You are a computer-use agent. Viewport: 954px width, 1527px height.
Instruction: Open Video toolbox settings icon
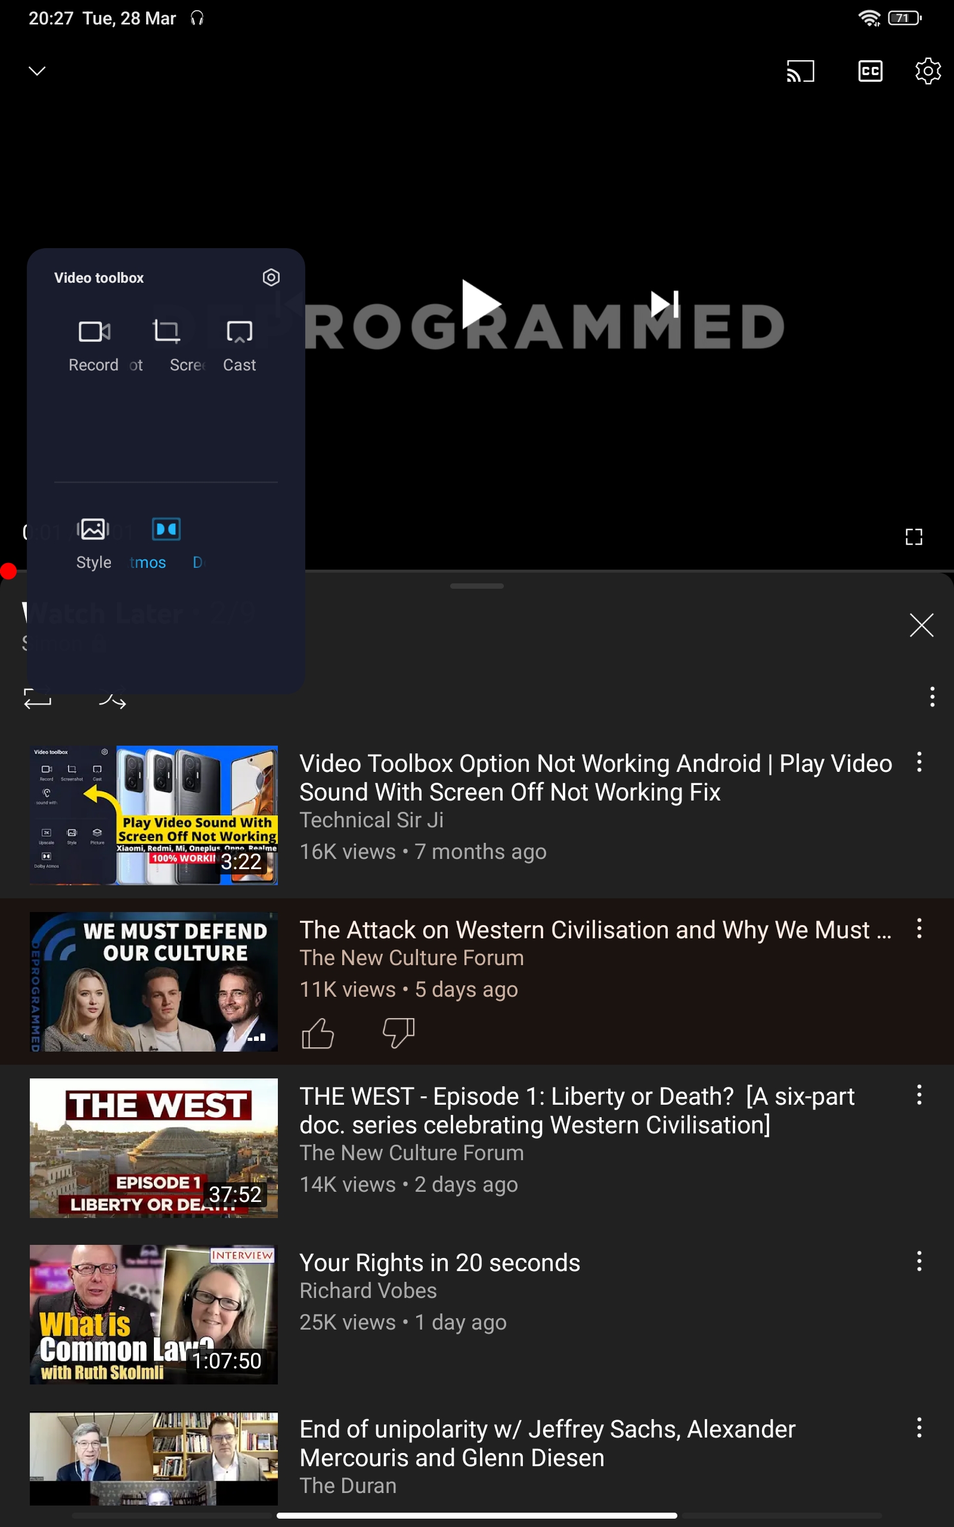click(x=271, y=277)
